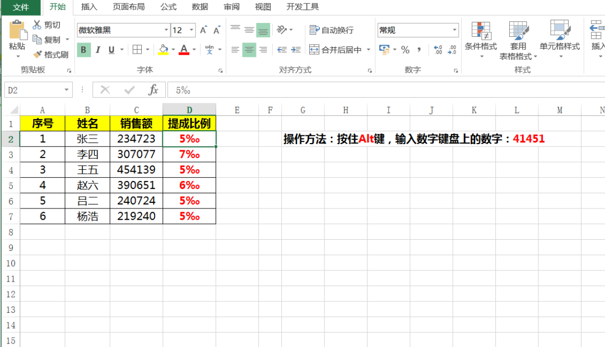Click the Name Box showing D2
The width and height of the screenshot is (605, 347).
click(33, 90)
